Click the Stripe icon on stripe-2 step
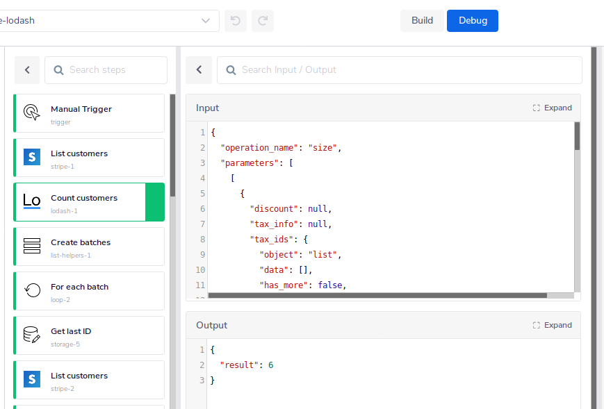Screen dimensions: 604x409 coord(32,379)
